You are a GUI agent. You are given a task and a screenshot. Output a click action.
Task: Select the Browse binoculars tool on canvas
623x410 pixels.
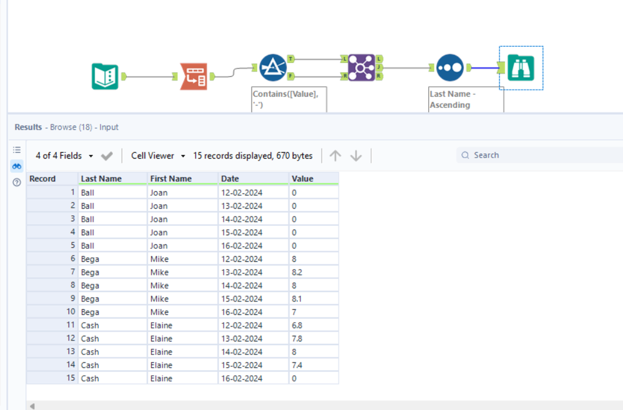pyautogui.click(x=521, y=67)
